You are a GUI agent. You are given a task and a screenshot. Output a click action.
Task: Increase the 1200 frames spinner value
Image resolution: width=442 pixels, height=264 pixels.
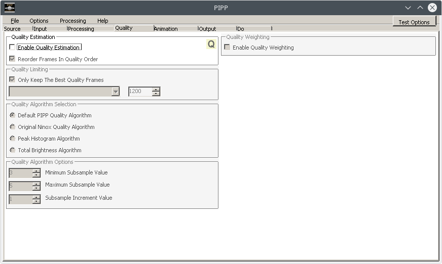[x=156, y=90]
